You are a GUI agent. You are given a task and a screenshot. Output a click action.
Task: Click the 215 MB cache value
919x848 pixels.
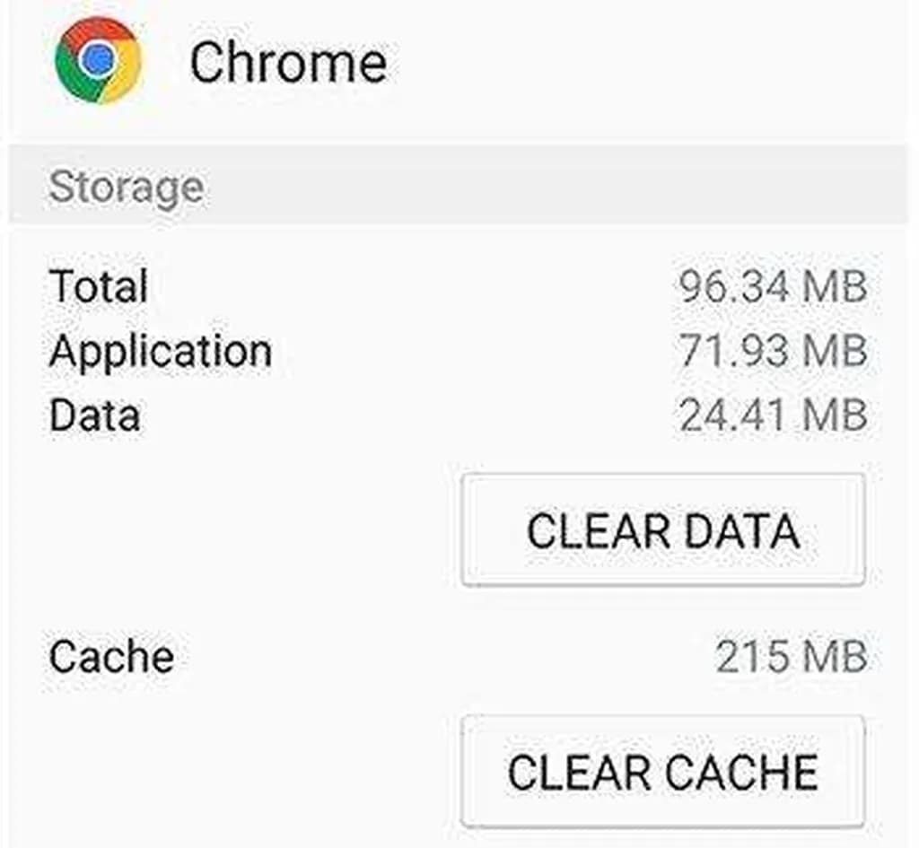point(792,656)
